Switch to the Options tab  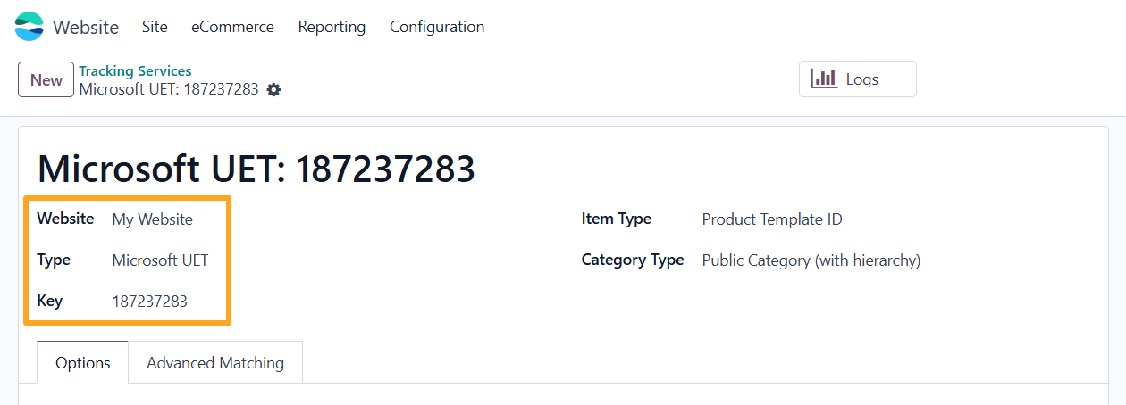pyautogui.click(x=83, y=363)
